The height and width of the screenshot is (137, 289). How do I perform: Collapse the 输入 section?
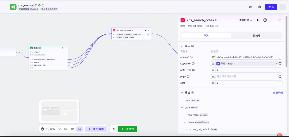click(x=182, y=46)
